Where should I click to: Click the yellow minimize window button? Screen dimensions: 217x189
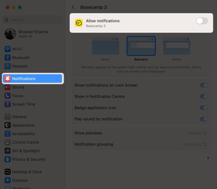click(x=14, y=7)
